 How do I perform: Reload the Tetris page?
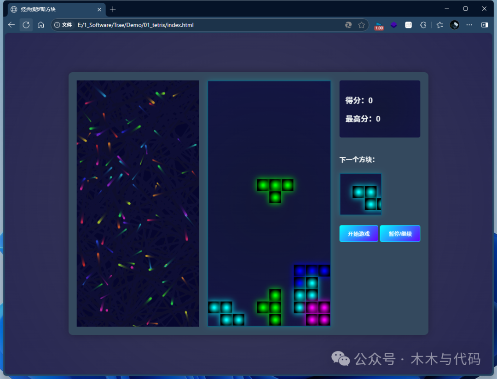pyautogui.click(x=26, y=25)
